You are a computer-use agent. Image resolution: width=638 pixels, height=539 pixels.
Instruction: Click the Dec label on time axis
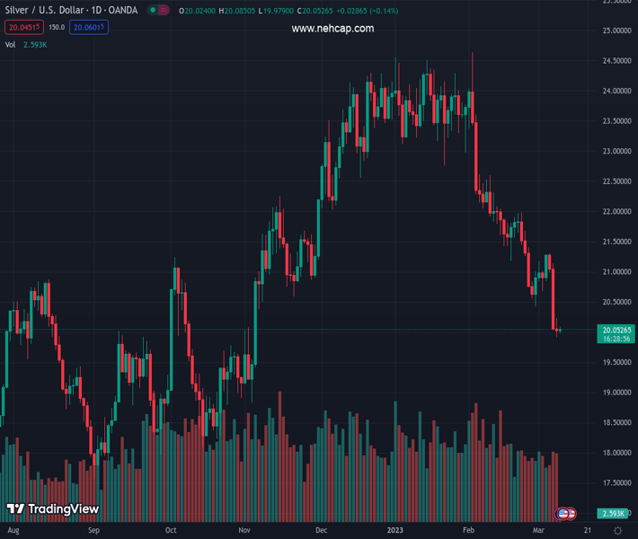[322, 531]
